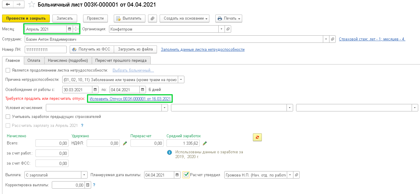
Task: Click the Провести и закрыть button
Action: pyautogui.click(x=26, y=18)
